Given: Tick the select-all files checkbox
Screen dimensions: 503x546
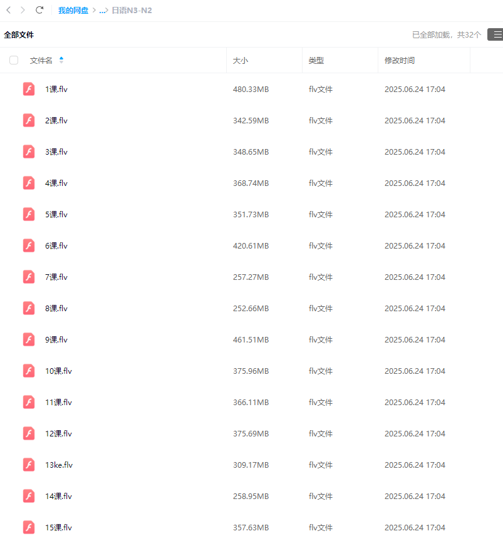Looking at the screenshot, I should pos(14,60).
